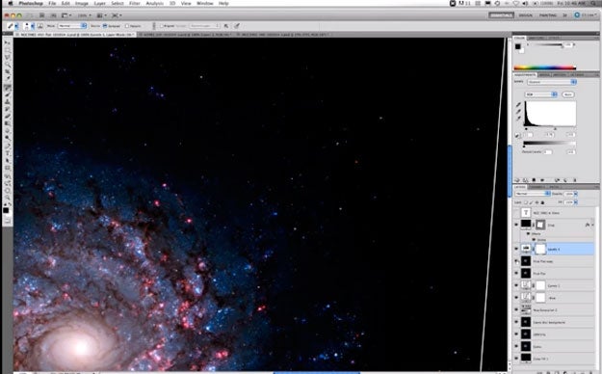
Task: Select the Pen tool
Action: point(8,147)
